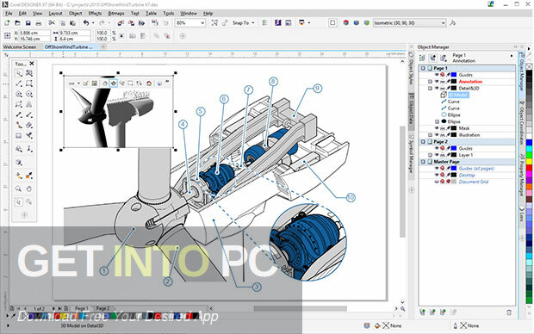The image size is (534, 334).
Task: Select the Rectangle tool in the toolbox
Action: pyautogui.click(x=29, y=83)
